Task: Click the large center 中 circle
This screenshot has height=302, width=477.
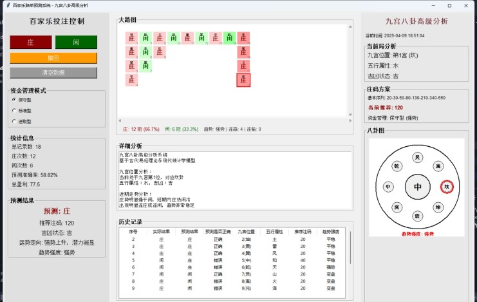Action: pyautogui.click(x=417, y=187)
